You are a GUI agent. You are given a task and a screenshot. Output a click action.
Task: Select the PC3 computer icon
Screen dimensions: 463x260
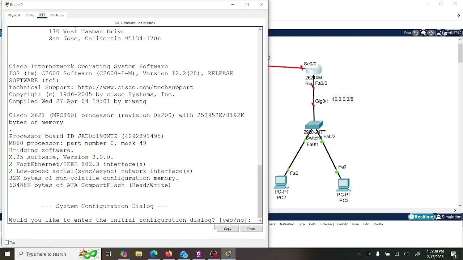(344, 185)
